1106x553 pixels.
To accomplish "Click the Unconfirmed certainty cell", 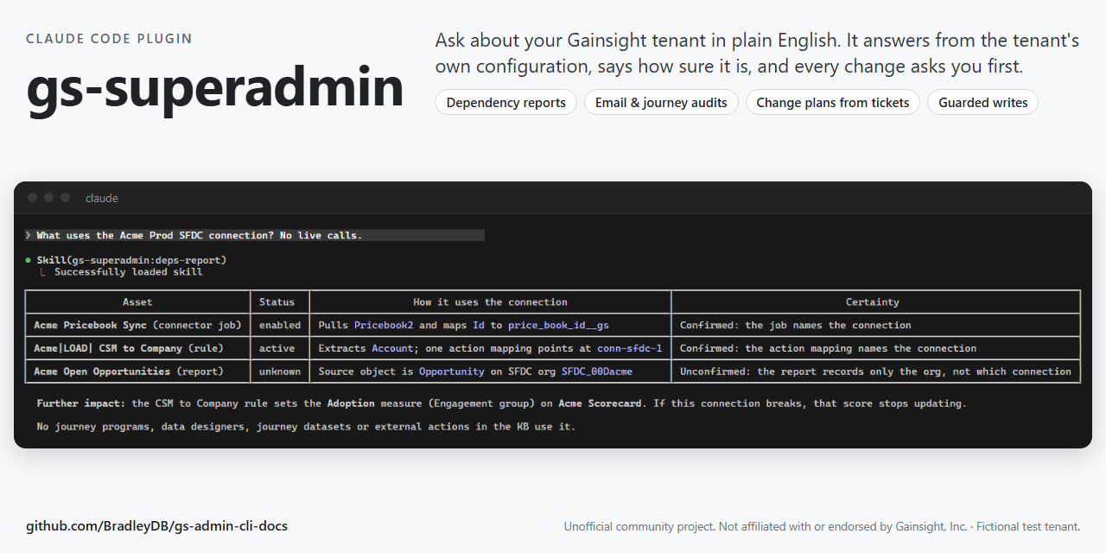I will [875, 372].
